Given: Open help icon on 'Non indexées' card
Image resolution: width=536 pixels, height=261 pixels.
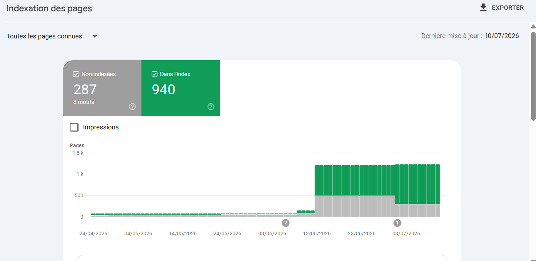Looking at the screenshot, I should (132, 107).
